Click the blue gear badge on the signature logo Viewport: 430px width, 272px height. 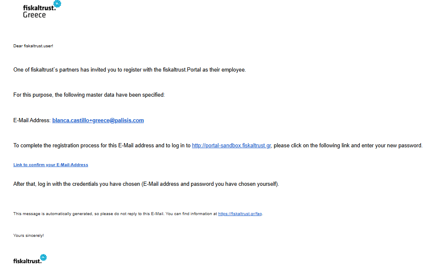(43, 257)
